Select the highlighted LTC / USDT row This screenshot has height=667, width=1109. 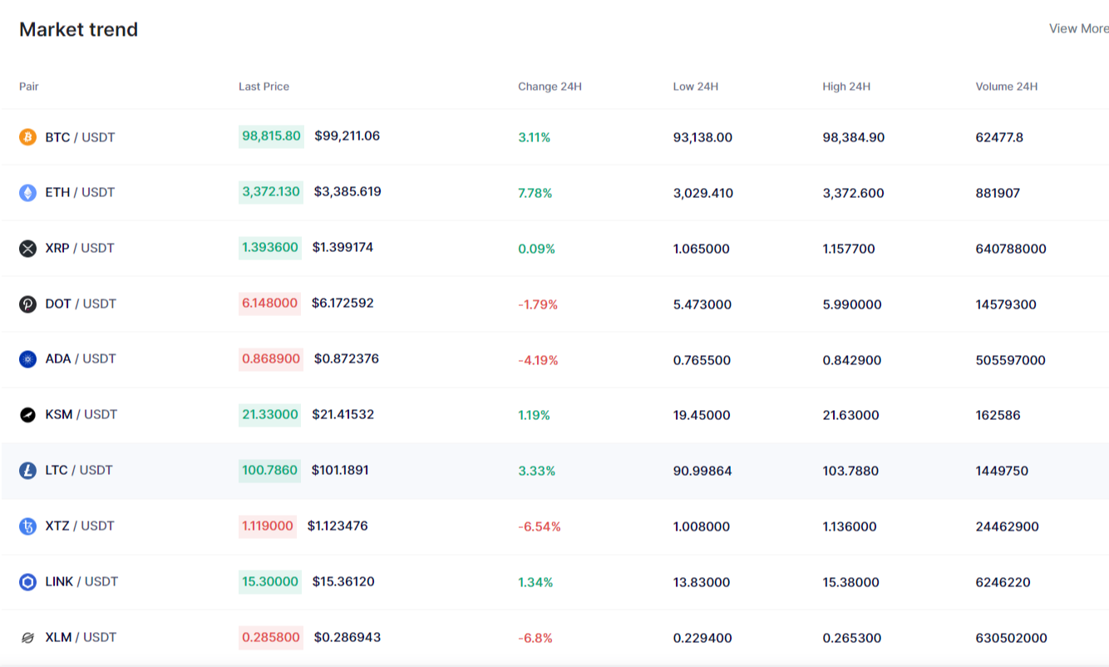pyautogui.click(x=554, y=470)
